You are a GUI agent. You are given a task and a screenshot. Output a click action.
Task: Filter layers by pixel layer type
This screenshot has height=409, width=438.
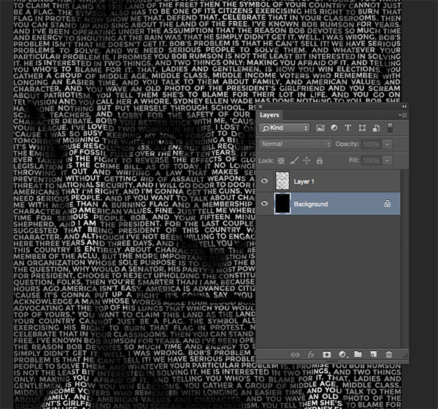(x=320, y=128)
